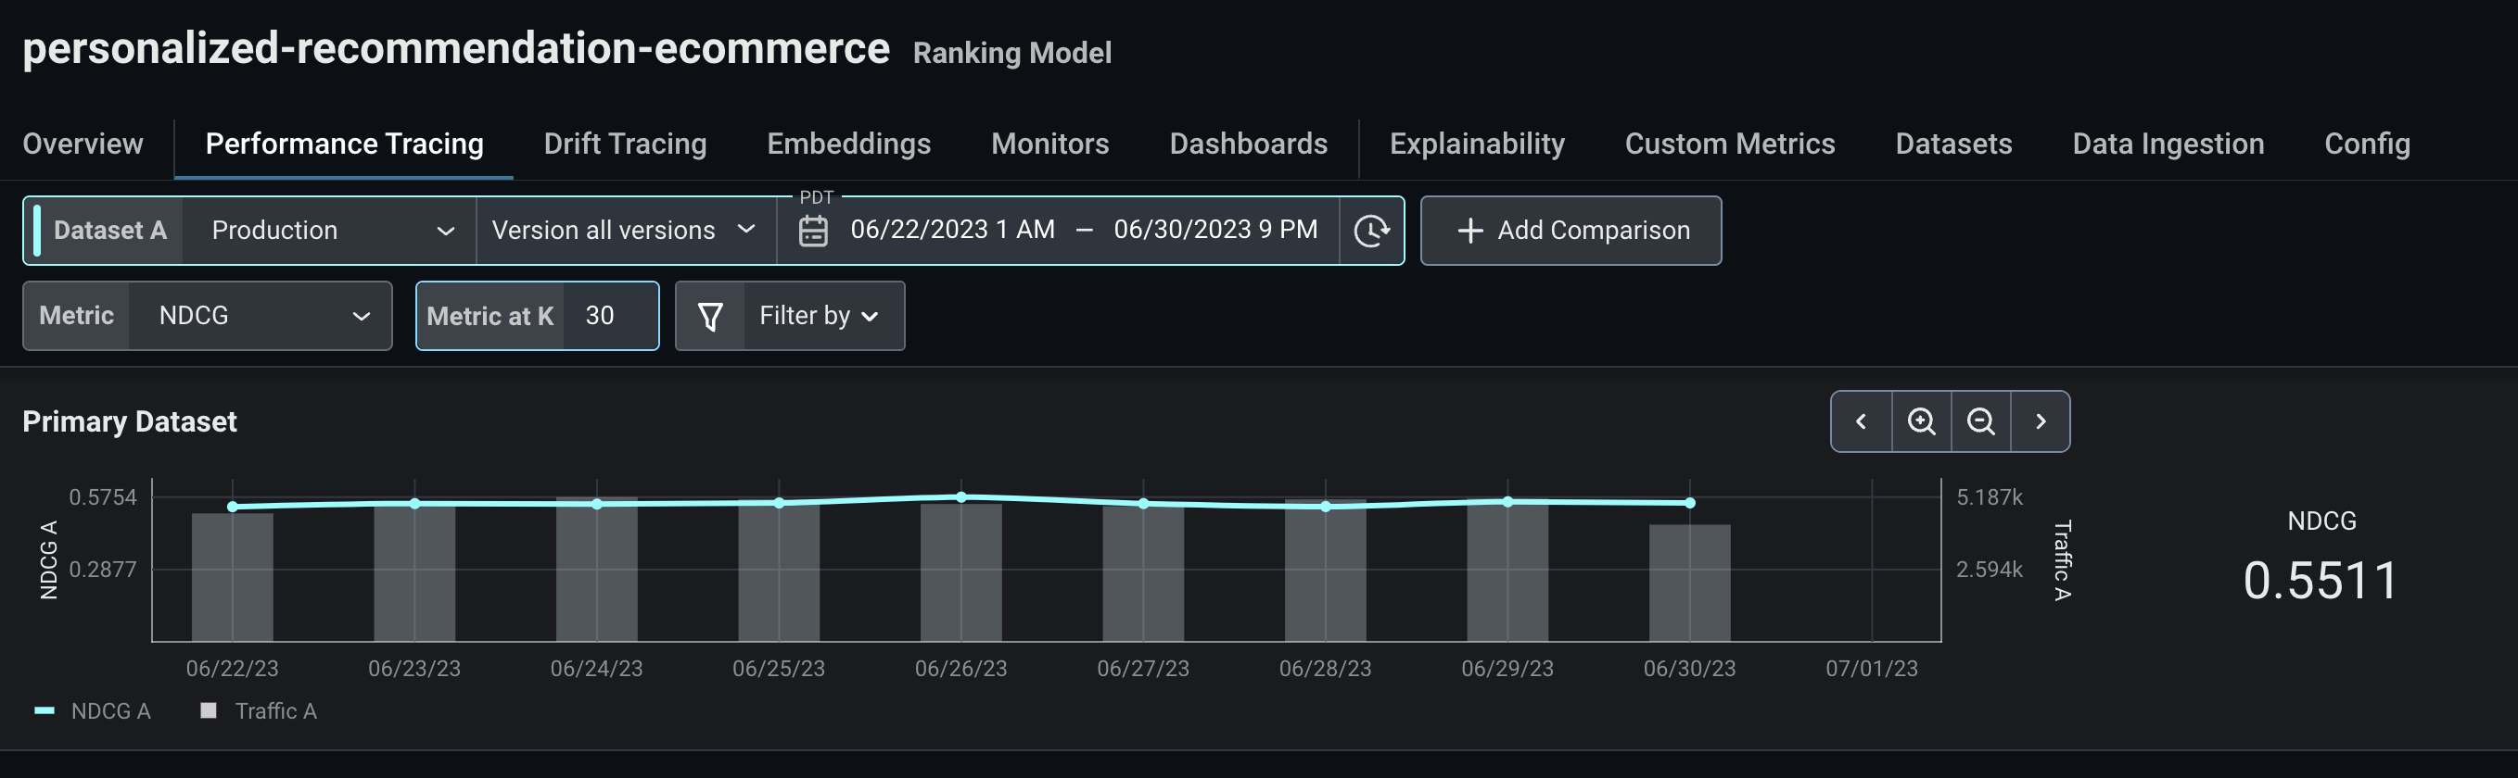
Task: Click the NDCG value 0.5511
Action: coord(2321,581)
